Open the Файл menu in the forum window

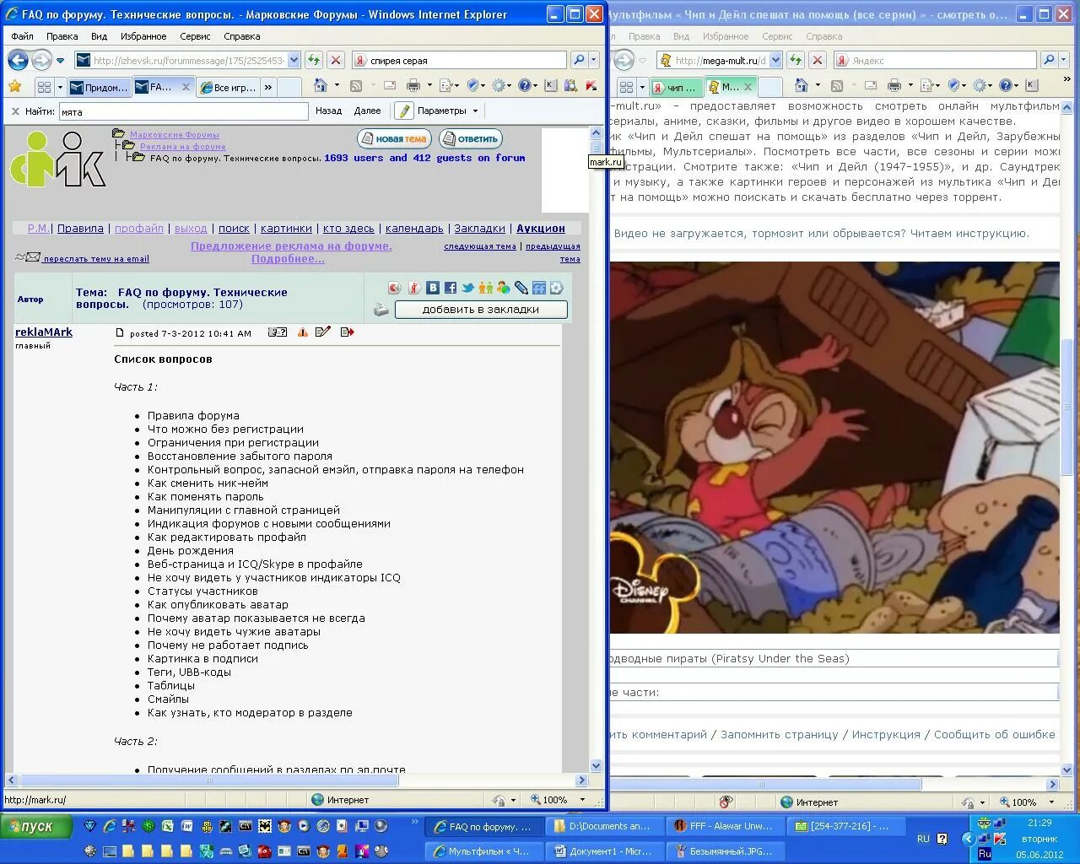coord(23,36)
